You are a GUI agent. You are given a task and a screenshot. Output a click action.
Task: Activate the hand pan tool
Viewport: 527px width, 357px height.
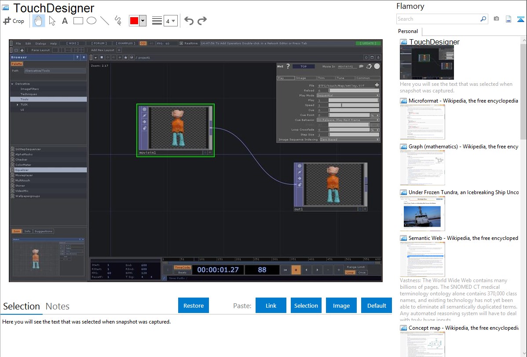coord(39,21)
